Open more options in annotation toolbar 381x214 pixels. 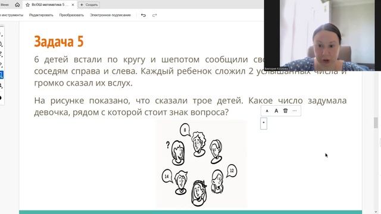point(295,111)
